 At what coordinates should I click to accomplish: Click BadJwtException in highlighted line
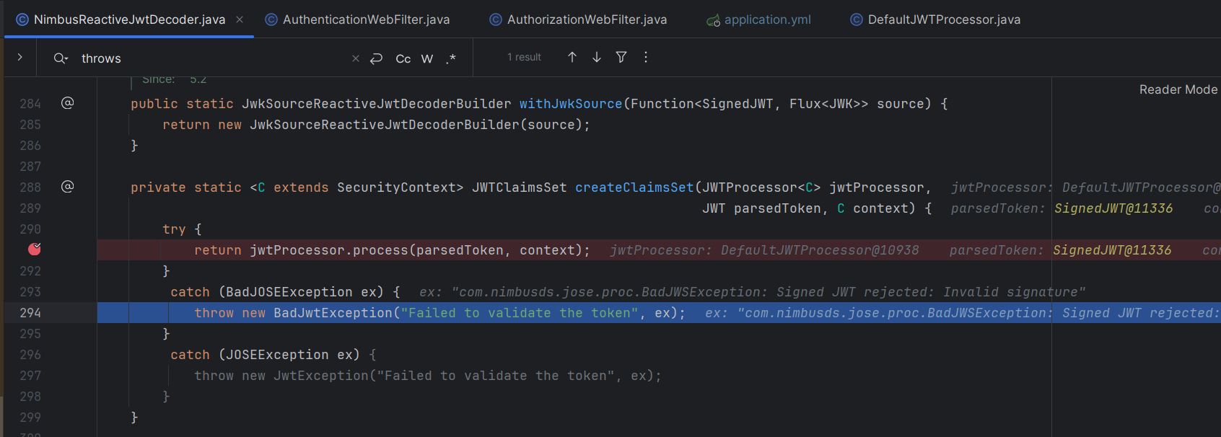[333, 313]
